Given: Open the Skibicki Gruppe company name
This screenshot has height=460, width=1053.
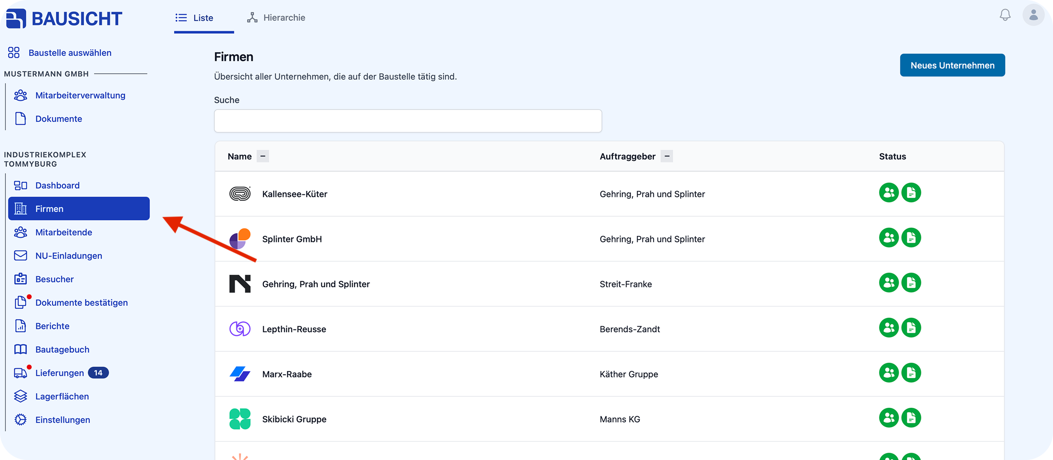Looking at the screenshot, I should point(294,419).
